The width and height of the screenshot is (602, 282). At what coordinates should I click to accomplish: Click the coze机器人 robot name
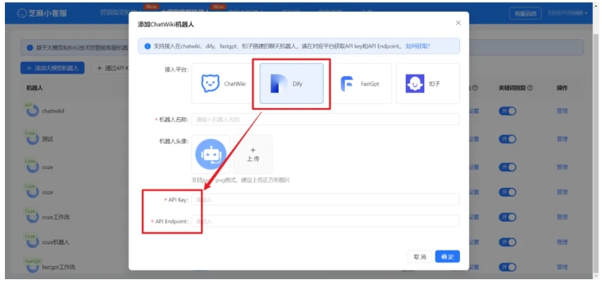[x=55, y=242]
